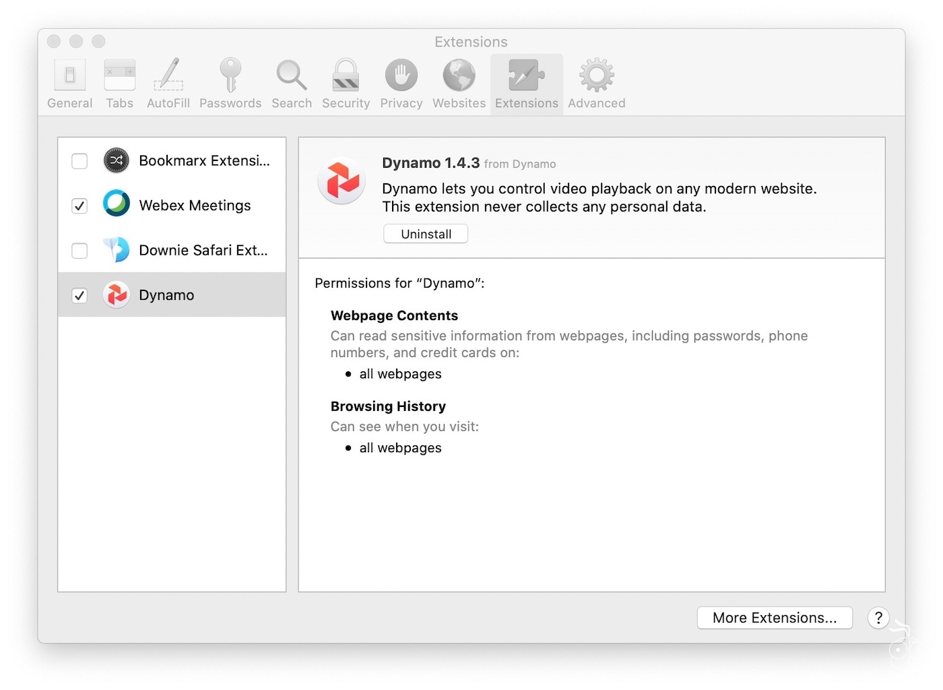Uncheck the Dynamo extension checkbox
The width and height of the screenshot is (943, 690).
point(79,295)
